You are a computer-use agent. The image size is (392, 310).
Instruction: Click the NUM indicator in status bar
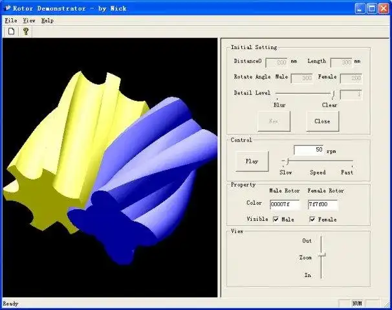(357, 304)
